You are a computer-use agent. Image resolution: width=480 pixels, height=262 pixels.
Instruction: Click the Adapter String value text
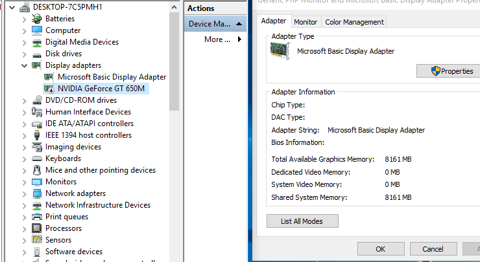(376, 130)
